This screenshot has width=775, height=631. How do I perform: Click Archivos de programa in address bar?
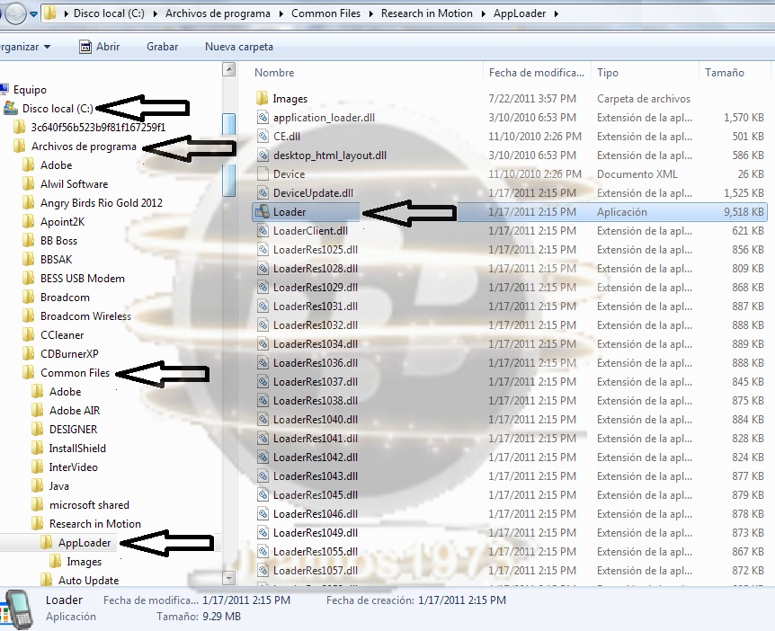click(x=218, y=13)
